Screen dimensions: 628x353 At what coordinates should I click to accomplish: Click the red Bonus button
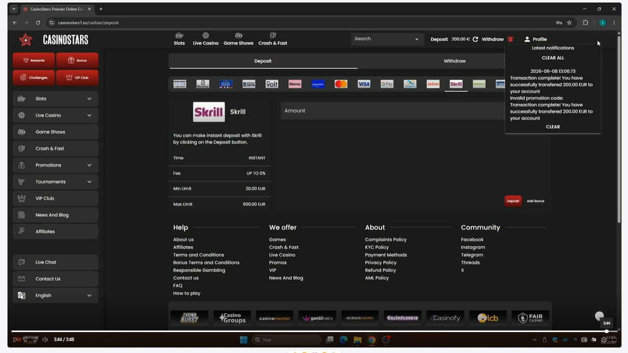(x=77, y=60)
